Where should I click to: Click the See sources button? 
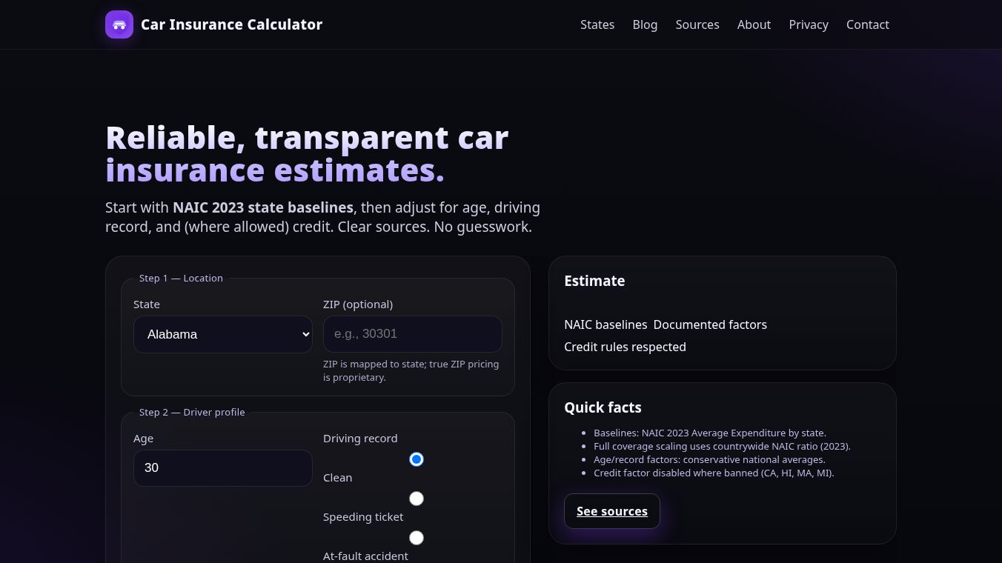pyautogui.click(x=612, y=511)
